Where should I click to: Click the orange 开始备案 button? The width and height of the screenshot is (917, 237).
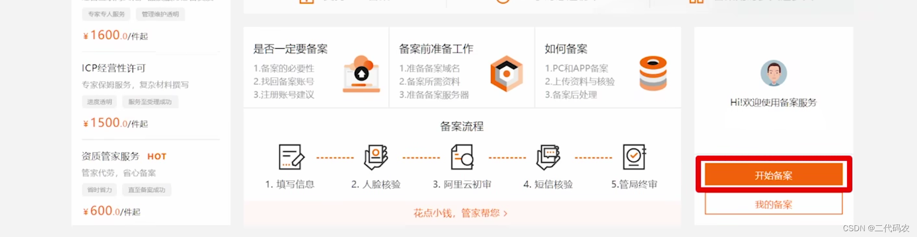[x=773, y=175]
